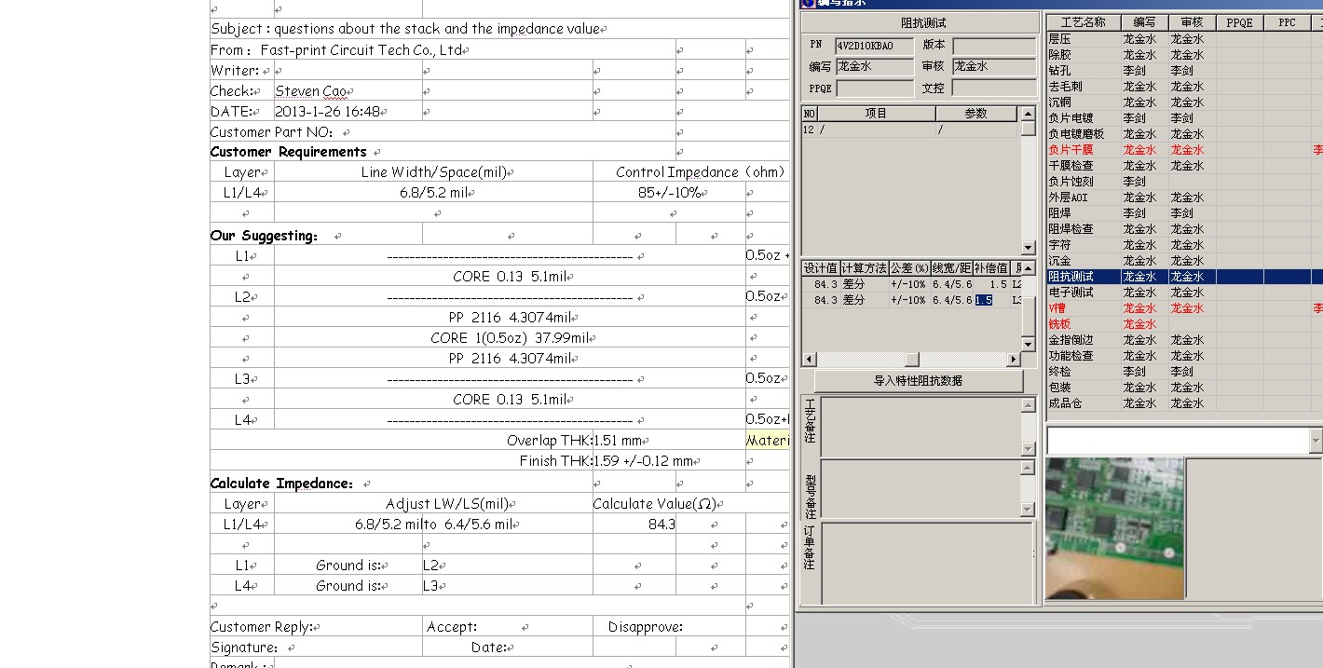
Task: Select the red 铣板 process row
Action: [x=1183, y=324]
